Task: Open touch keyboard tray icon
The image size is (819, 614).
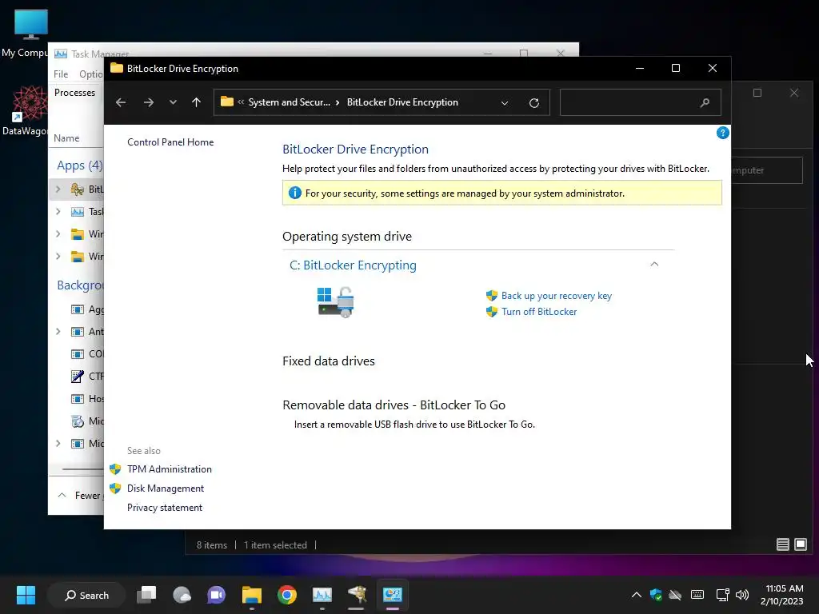Action: pos(697,595)
